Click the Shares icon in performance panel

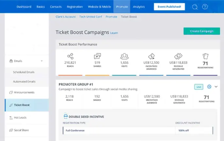click(x=97, y=56)
